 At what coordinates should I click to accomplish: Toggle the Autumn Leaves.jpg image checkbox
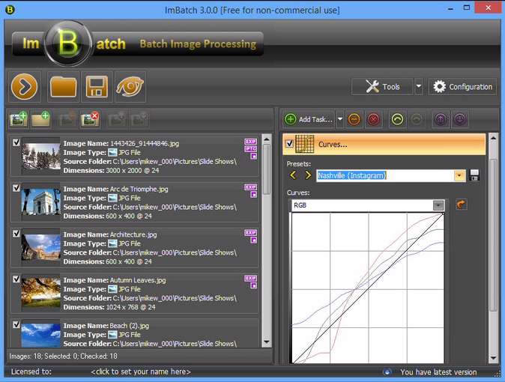click(16, 279)
